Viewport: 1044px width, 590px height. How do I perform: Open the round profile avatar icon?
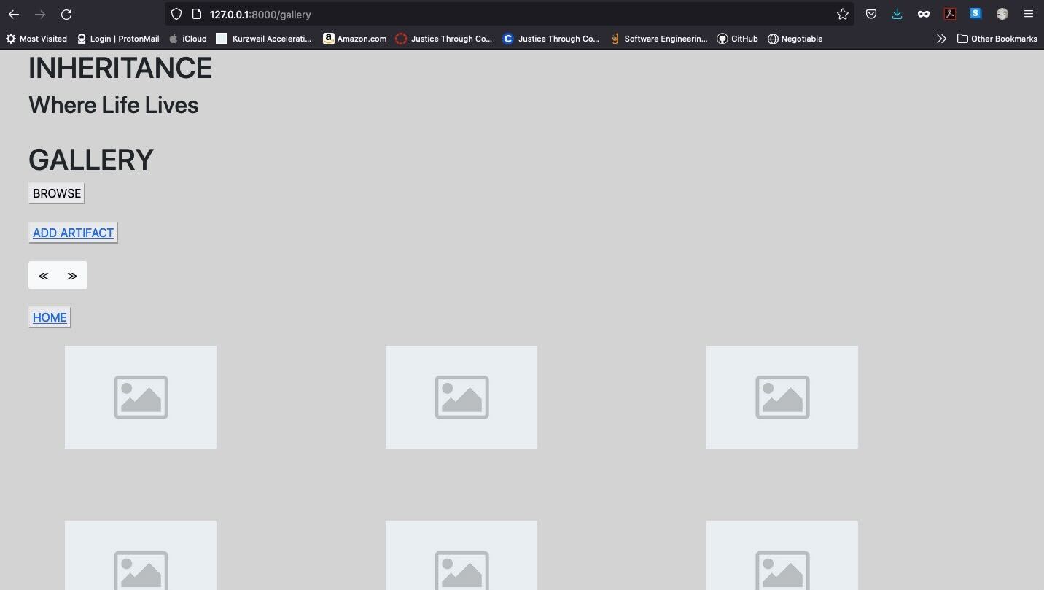[1002, 14]
